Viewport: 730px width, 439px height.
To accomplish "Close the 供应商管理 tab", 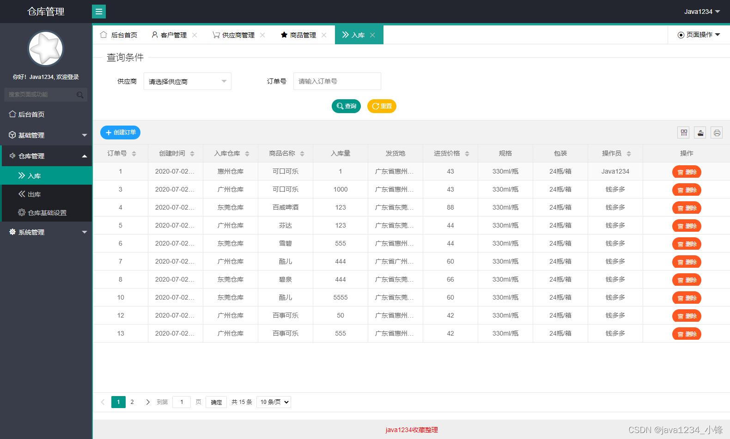I will click(262, 35).
